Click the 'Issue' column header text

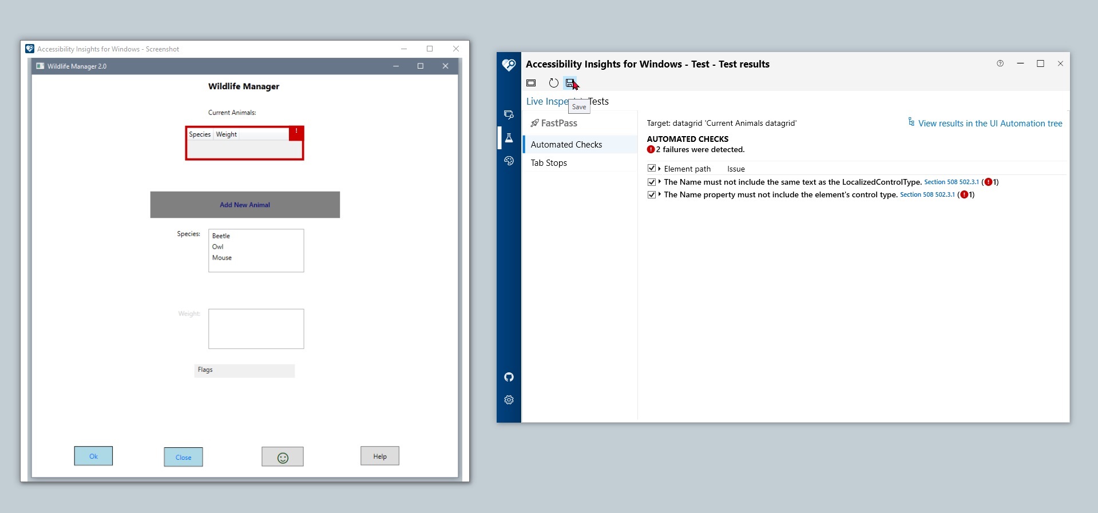click(736, 169)
